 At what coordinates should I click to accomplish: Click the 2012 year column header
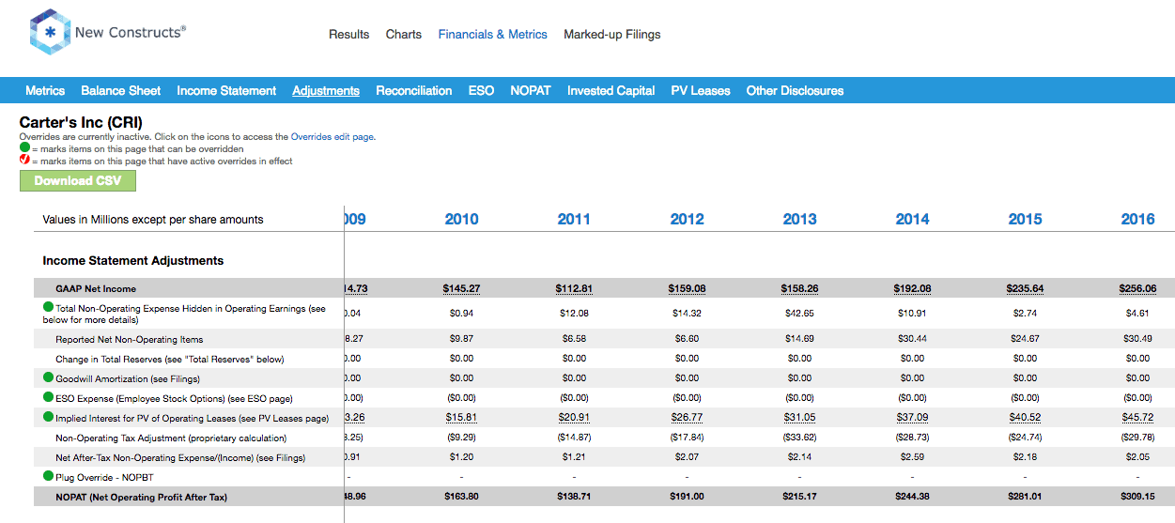pyautogui.click(x=687, y=219)
